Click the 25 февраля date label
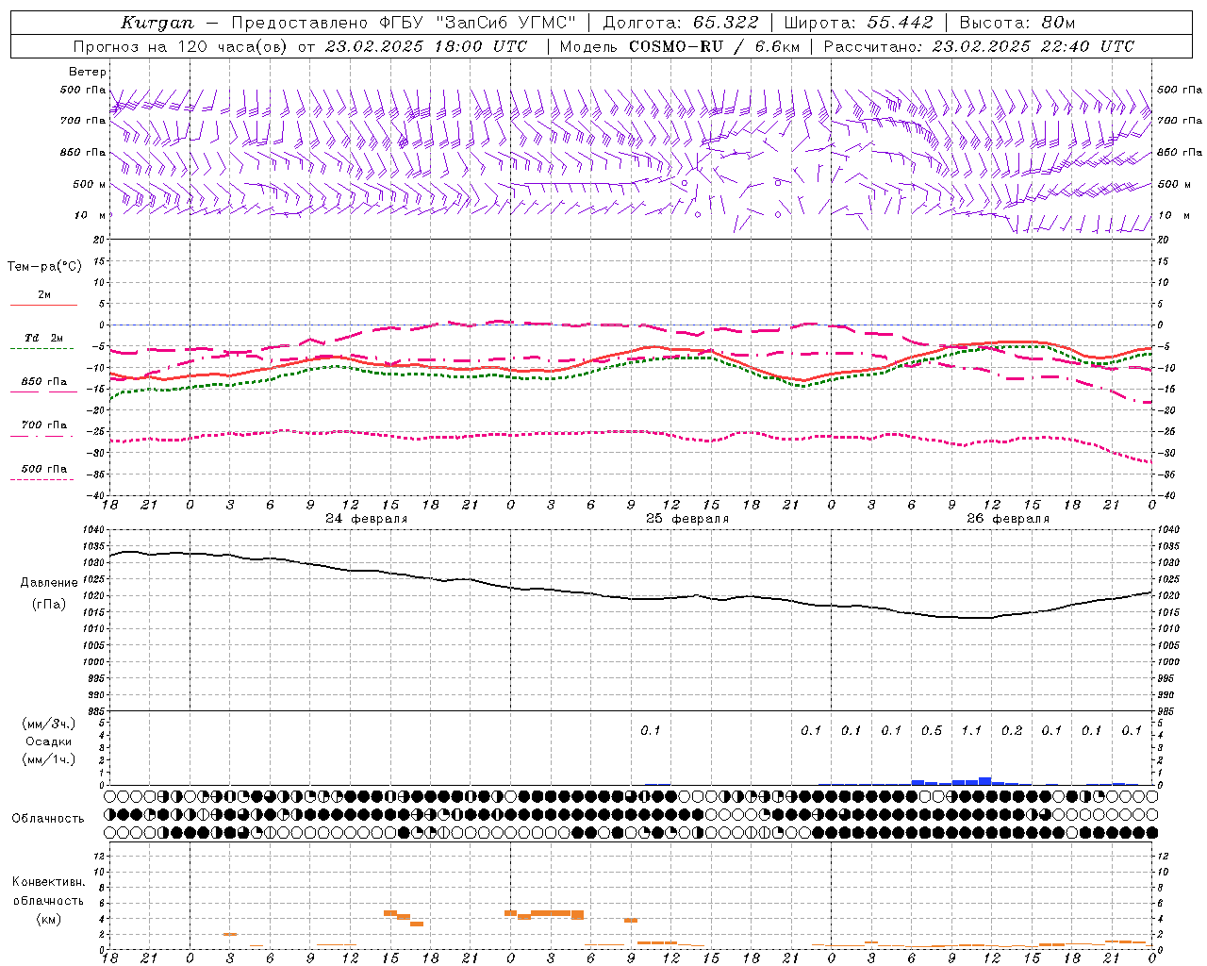This screenshot has width=1207, height=966. [687, 519]
